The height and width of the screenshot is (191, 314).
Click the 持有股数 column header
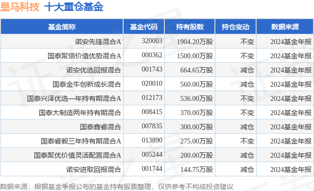[x=190, y=26]
